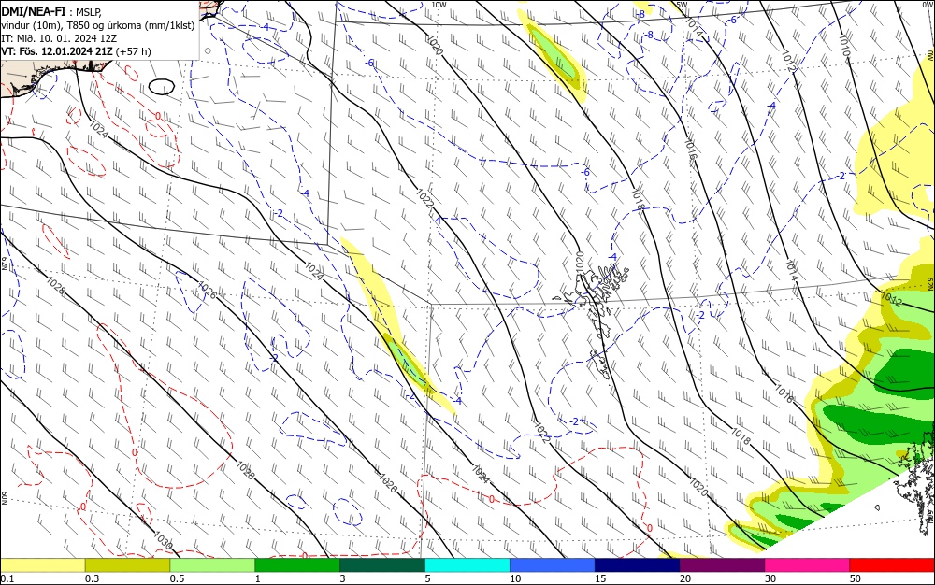Click the pink 30–50 mm legend swatch
Viewport: 935px width, 585px height.
pos(808,565)
